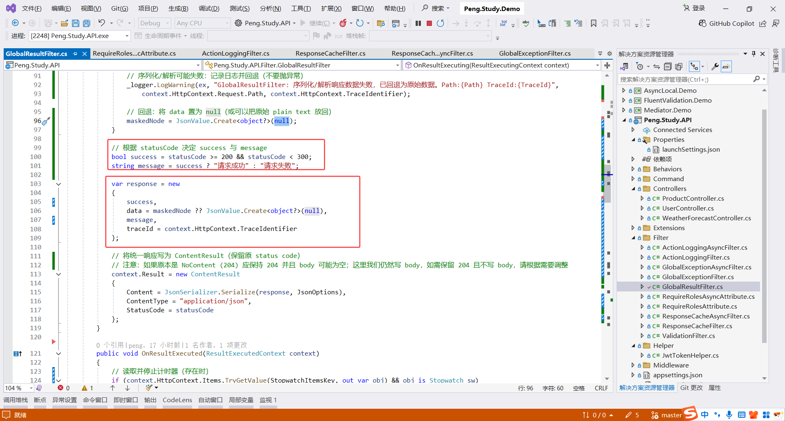
Task: Open Solution Explorer properties wrench
Action: pyautogui.click(x=715, y=67)
